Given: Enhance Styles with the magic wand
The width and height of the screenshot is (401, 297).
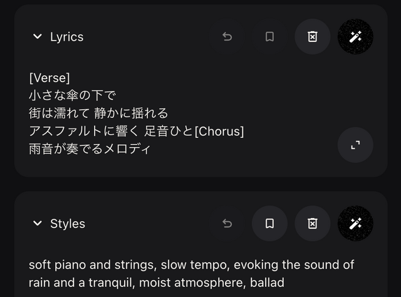Looking at the screenshot, I should pos(355,224).
